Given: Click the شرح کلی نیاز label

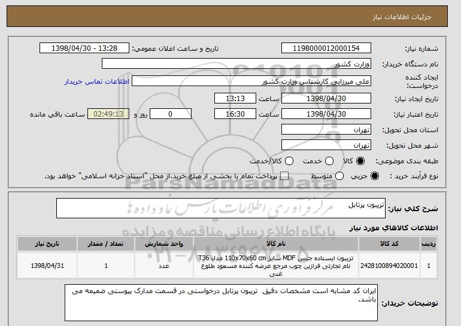Looking at the screenshot, I should (x=413, y=209).
